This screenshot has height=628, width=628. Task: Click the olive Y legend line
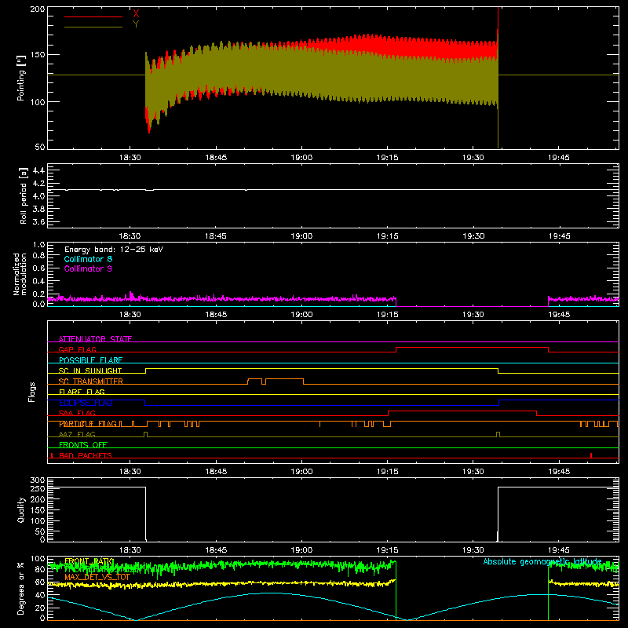pyautogui.click(x=93, y=27)
